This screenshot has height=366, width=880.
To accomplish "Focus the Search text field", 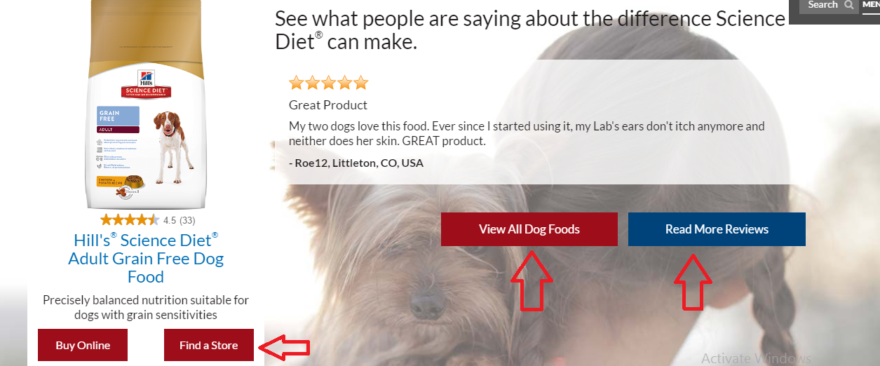I will [x=823, y=5].
